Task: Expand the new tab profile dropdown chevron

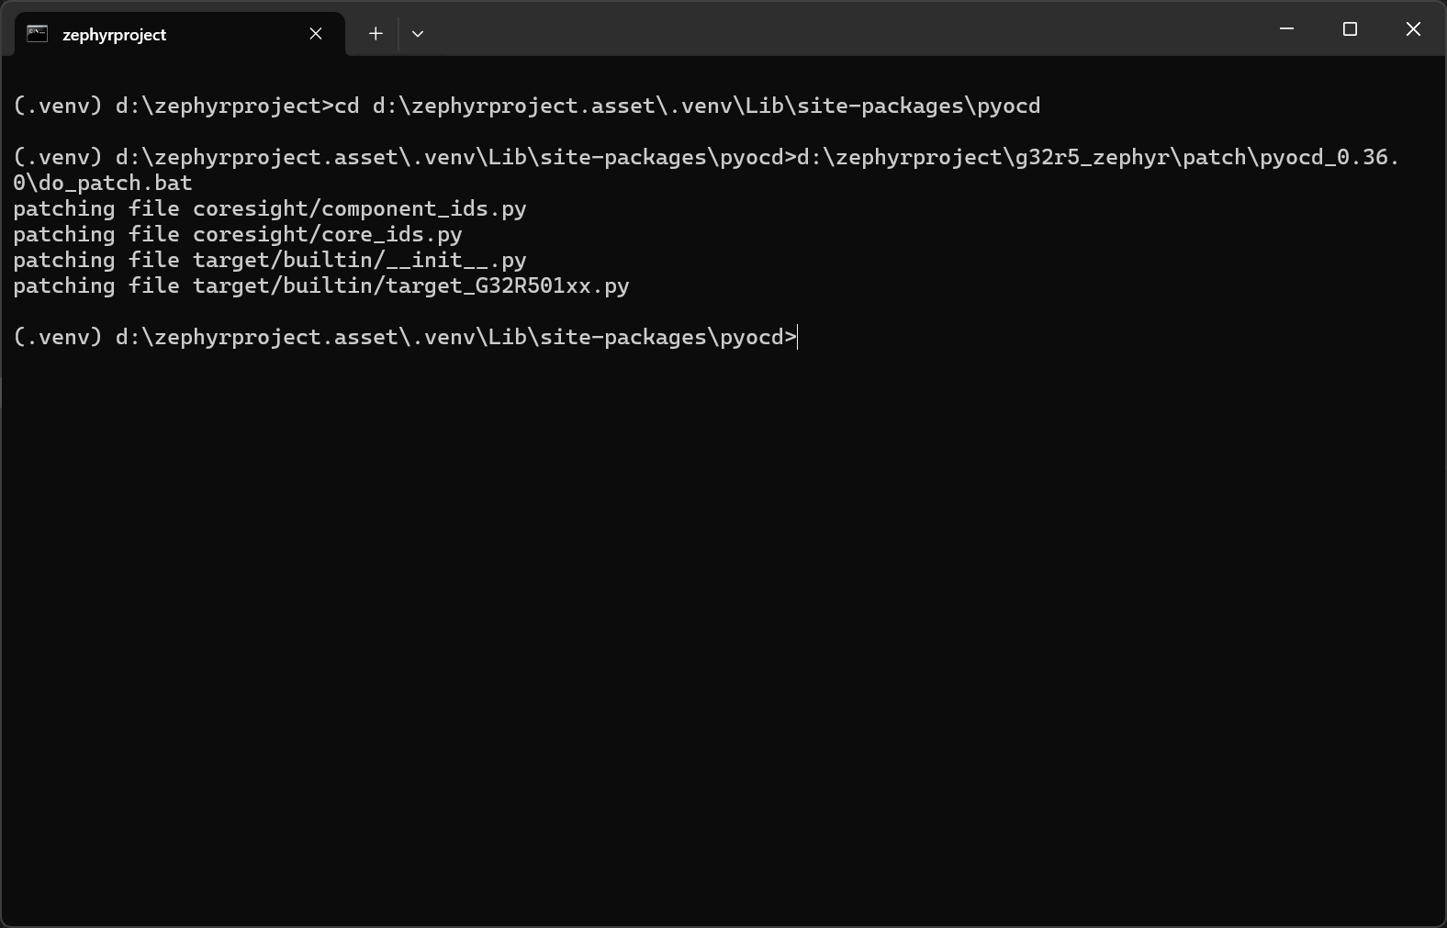Action: click(x=418, y=34)
